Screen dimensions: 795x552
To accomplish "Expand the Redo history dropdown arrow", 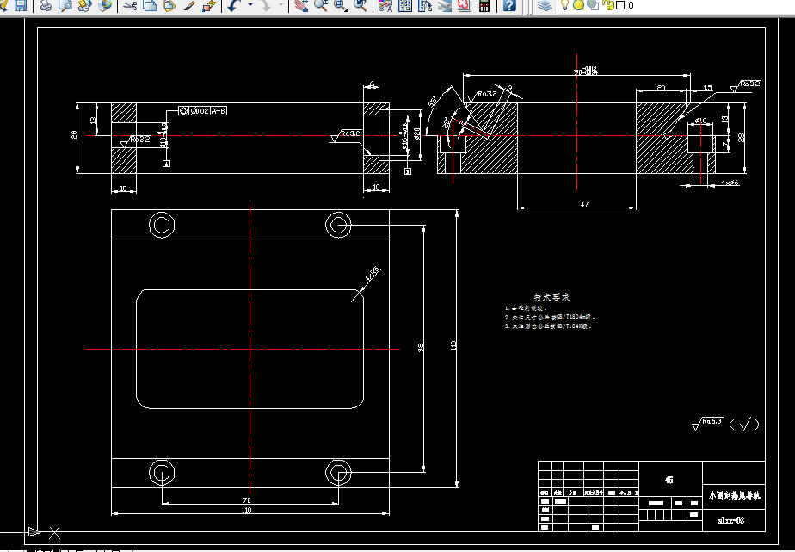I will point(281,5).
